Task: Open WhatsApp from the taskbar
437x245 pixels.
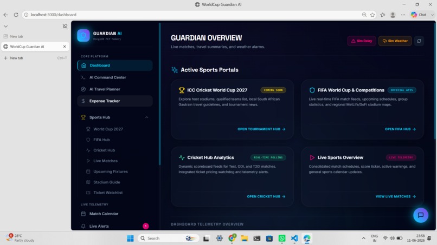Action: pos(282,239)
